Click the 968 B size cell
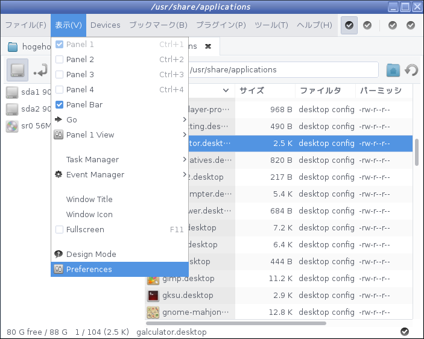This screenshot has width=424, height=339. click(281, 110)
